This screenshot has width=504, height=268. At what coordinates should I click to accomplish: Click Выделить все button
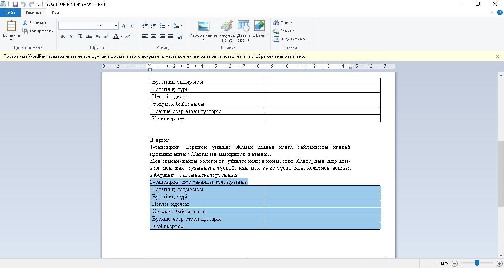point(290,39)
